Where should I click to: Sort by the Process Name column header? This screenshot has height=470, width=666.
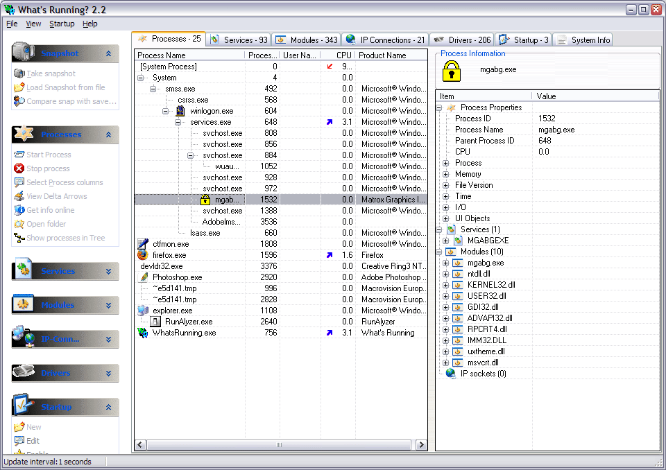(189, 55)
